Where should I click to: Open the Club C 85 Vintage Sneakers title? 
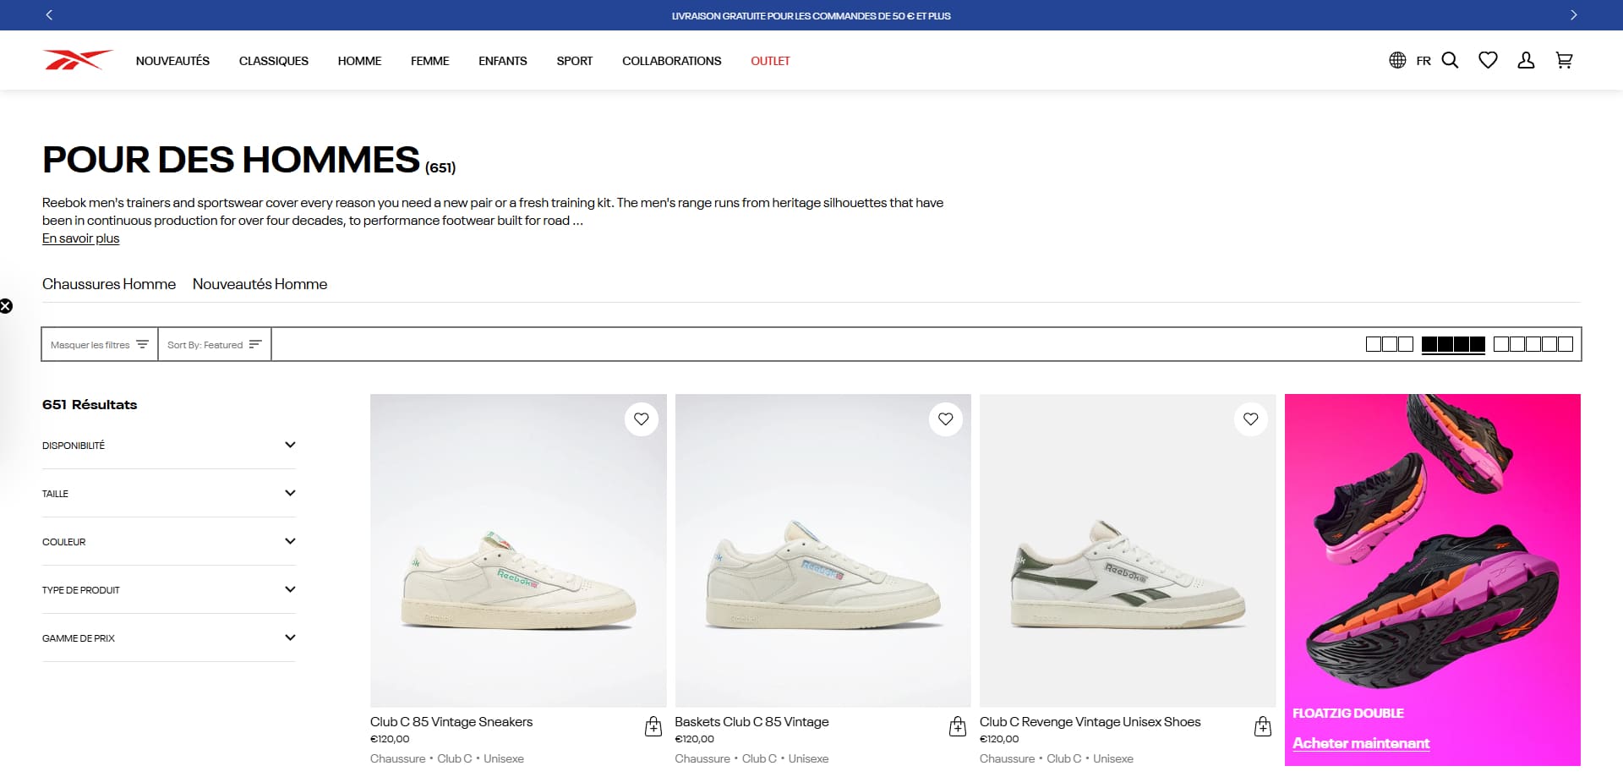coord(451,722)
